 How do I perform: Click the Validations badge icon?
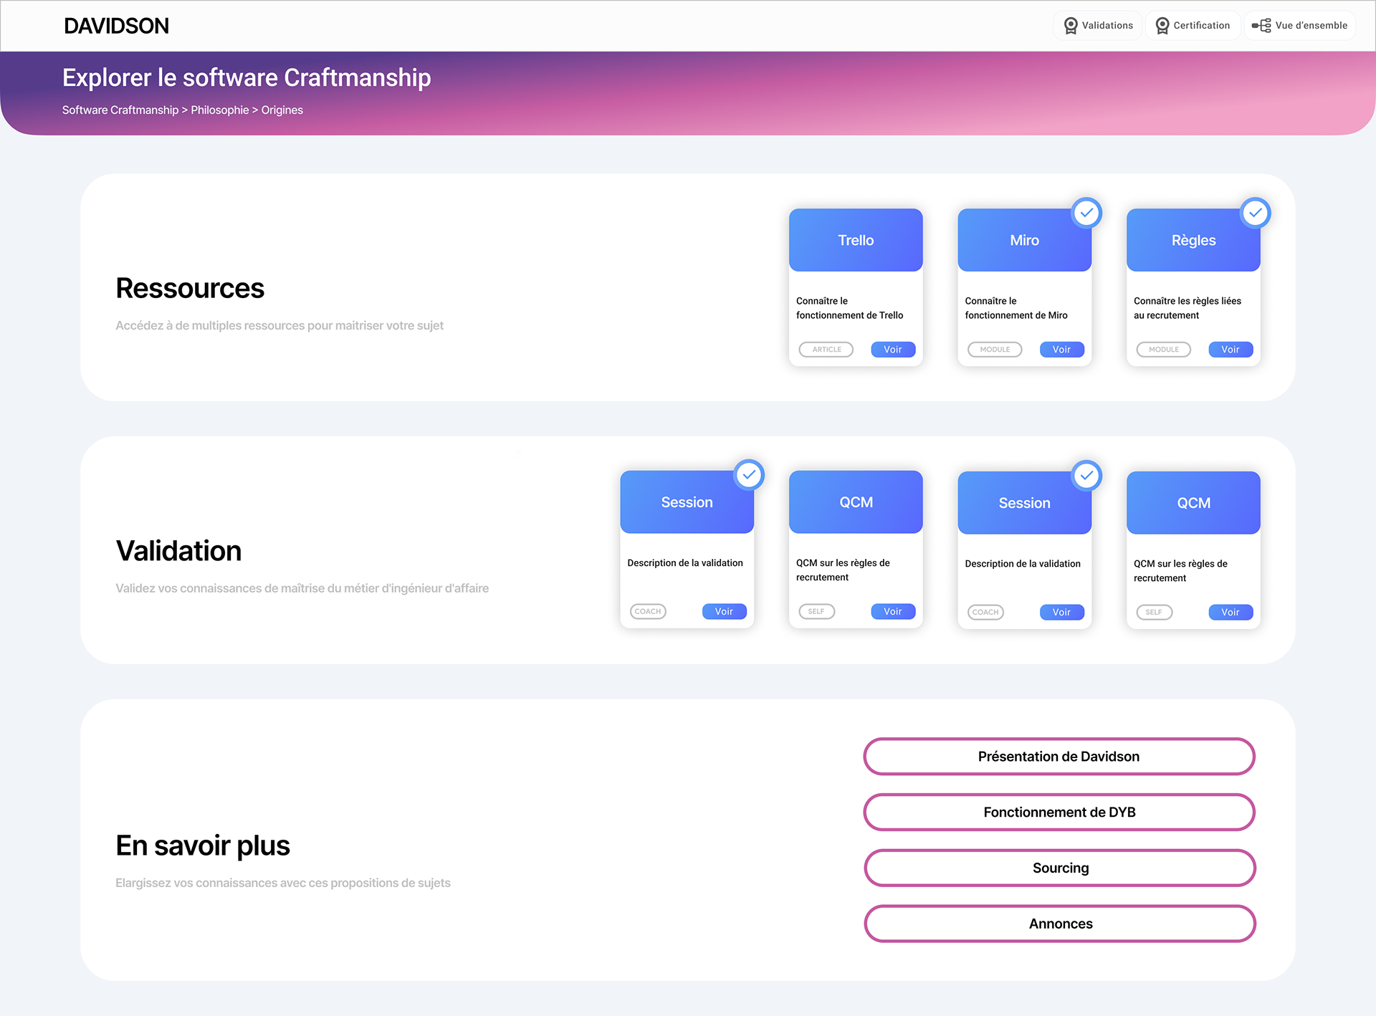click(1070, 26)
